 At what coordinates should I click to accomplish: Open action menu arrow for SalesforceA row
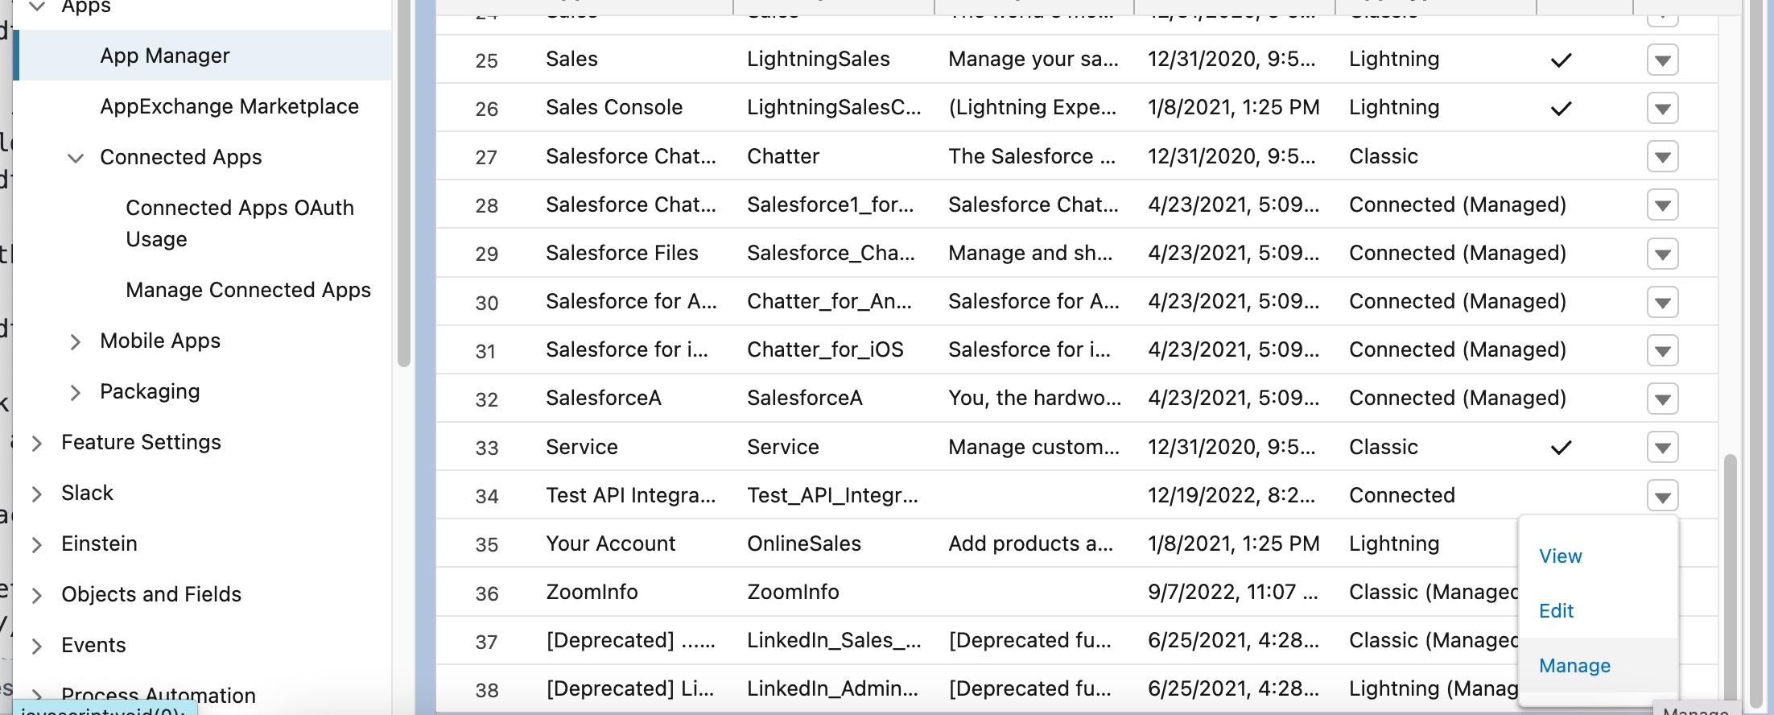1662,399
